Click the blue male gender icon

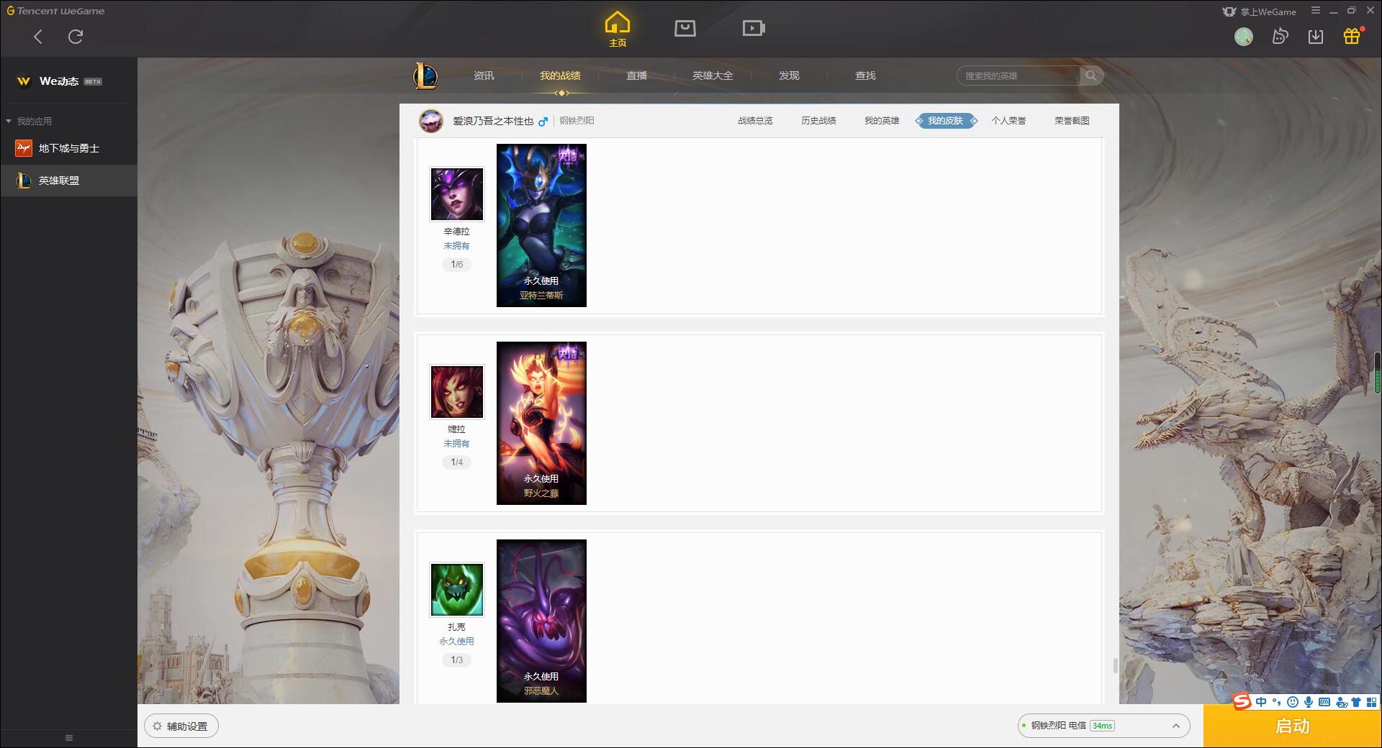543,121
